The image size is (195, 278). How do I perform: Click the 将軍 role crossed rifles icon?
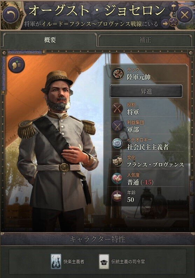click(x=117, y=109)
